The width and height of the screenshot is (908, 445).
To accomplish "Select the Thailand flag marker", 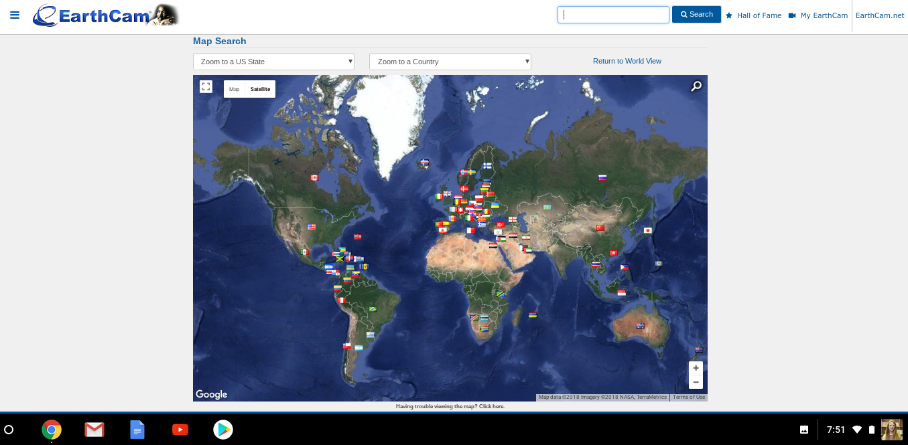I will (596, 264).
